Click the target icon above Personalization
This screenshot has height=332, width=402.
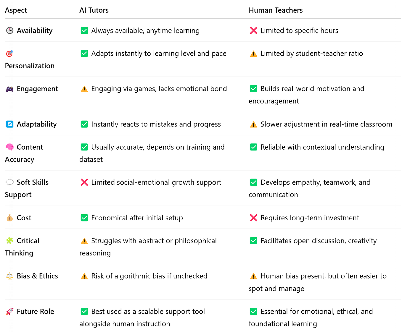pyautogui.click(x=10, y=54)
